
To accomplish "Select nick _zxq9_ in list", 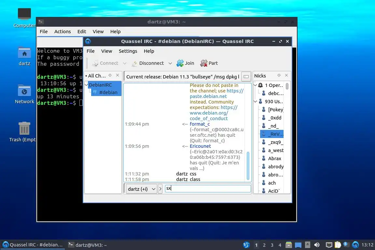I will (x=272, y=142).
